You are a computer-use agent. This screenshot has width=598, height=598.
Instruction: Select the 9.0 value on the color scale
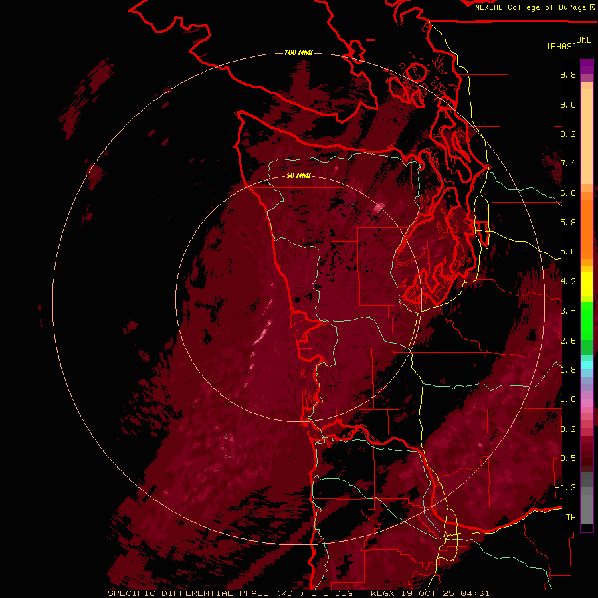pos(568,104)
